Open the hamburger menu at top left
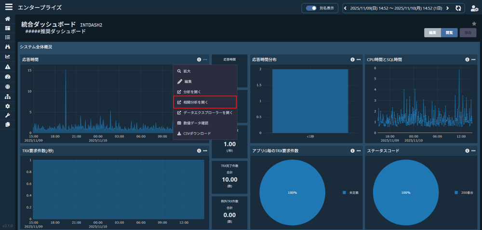This screenshot has width=482, height=230. point(9,7)
